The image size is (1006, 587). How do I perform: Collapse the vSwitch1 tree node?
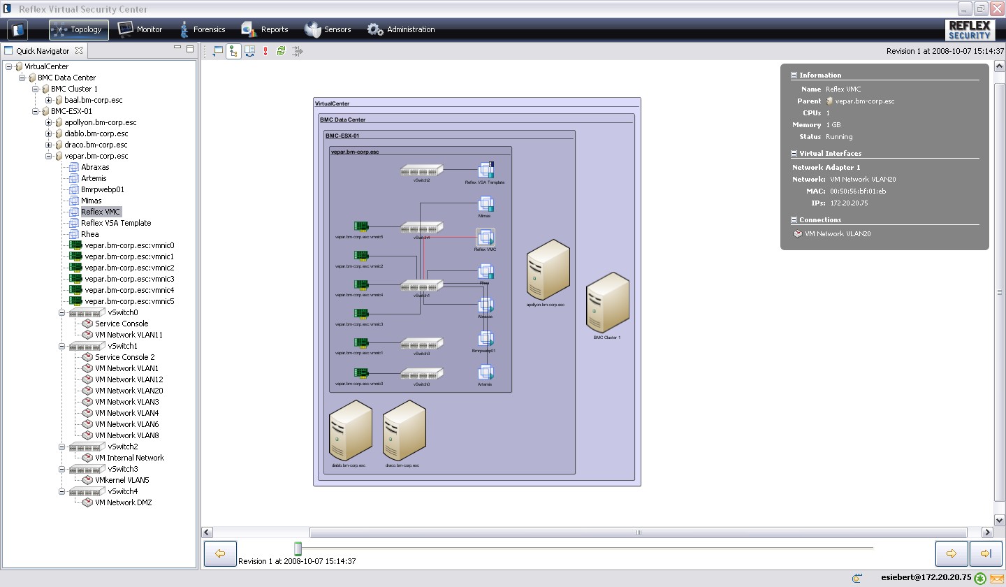[x=63, y=346]
